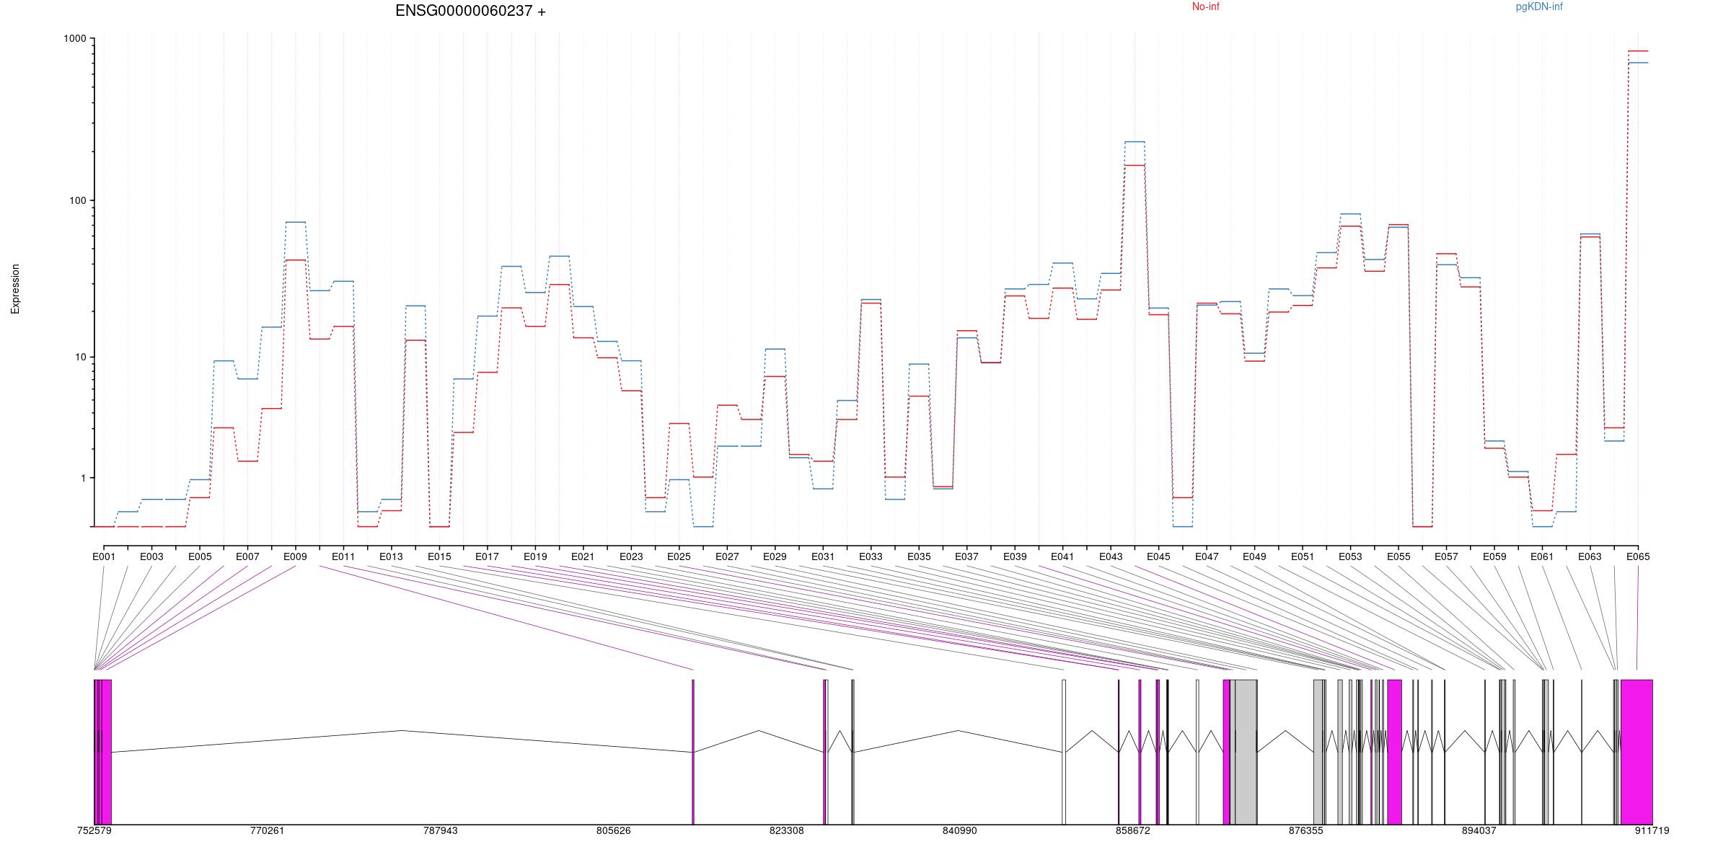1731x865 pixels.
Task: Click exon label E043
Action: 1111,556
